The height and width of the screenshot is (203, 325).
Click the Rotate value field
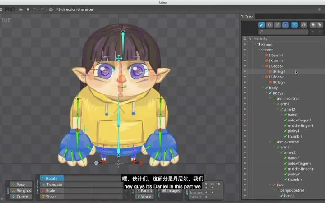[x=93, y=178]
